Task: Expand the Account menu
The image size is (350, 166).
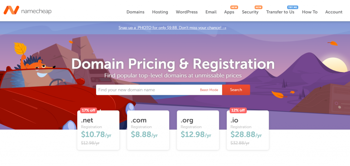Action: pyautogui.click(x=334, y=12)
